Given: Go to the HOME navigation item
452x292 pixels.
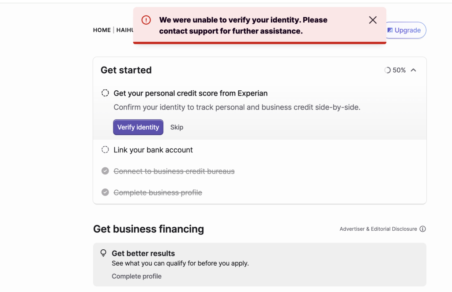Looking at the screenshot, I should tap(102, 30).
